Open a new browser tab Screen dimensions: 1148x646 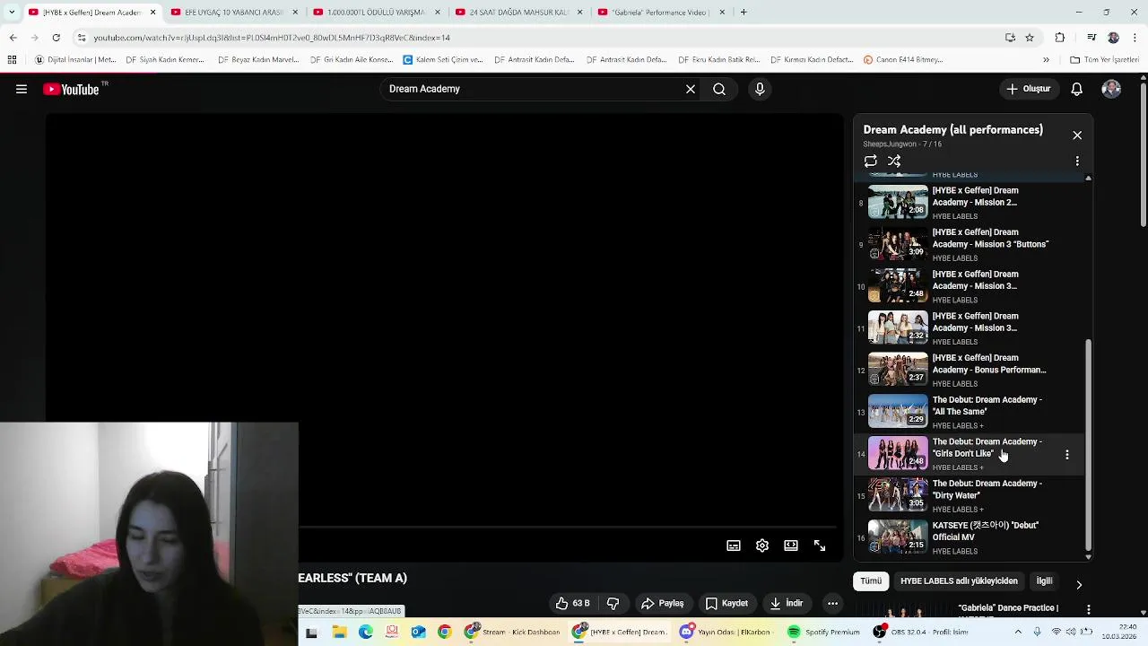point(744,13)
